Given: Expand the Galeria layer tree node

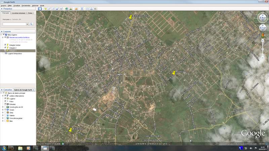Looking at the screenshot, I should click(3, 115).
